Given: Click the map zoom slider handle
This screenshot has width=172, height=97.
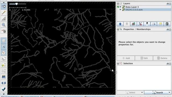Looking at the screenshot, I should pos(16,4).
